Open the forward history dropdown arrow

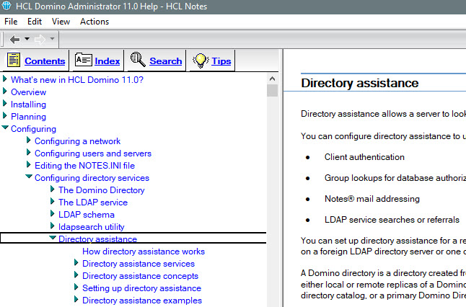(x=53, y=39)
